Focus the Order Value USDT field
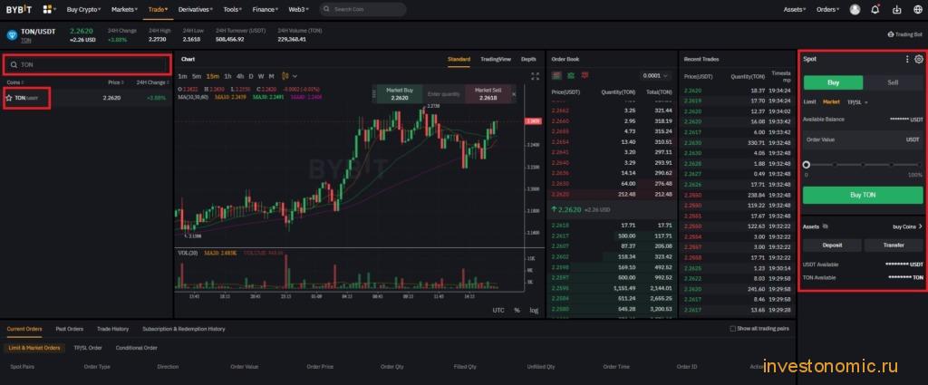The image size is (928, 385). [x=863, y=140]
